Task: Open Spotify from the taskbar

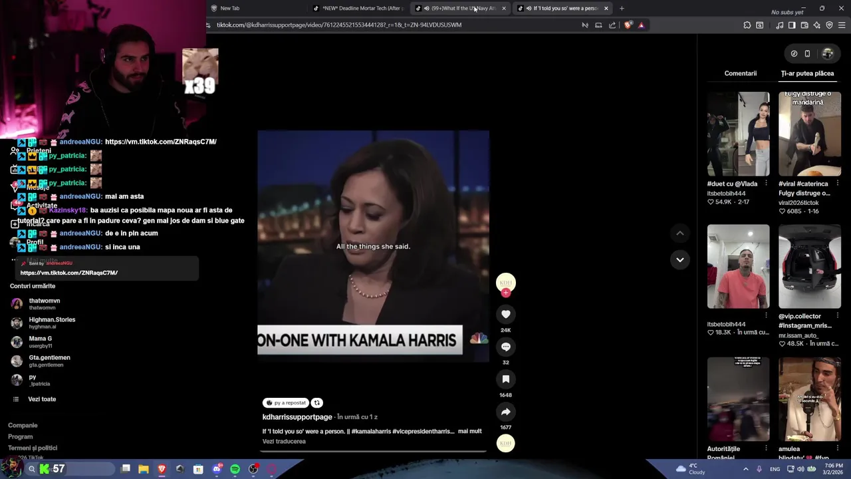Action: [x=235, y=469]
